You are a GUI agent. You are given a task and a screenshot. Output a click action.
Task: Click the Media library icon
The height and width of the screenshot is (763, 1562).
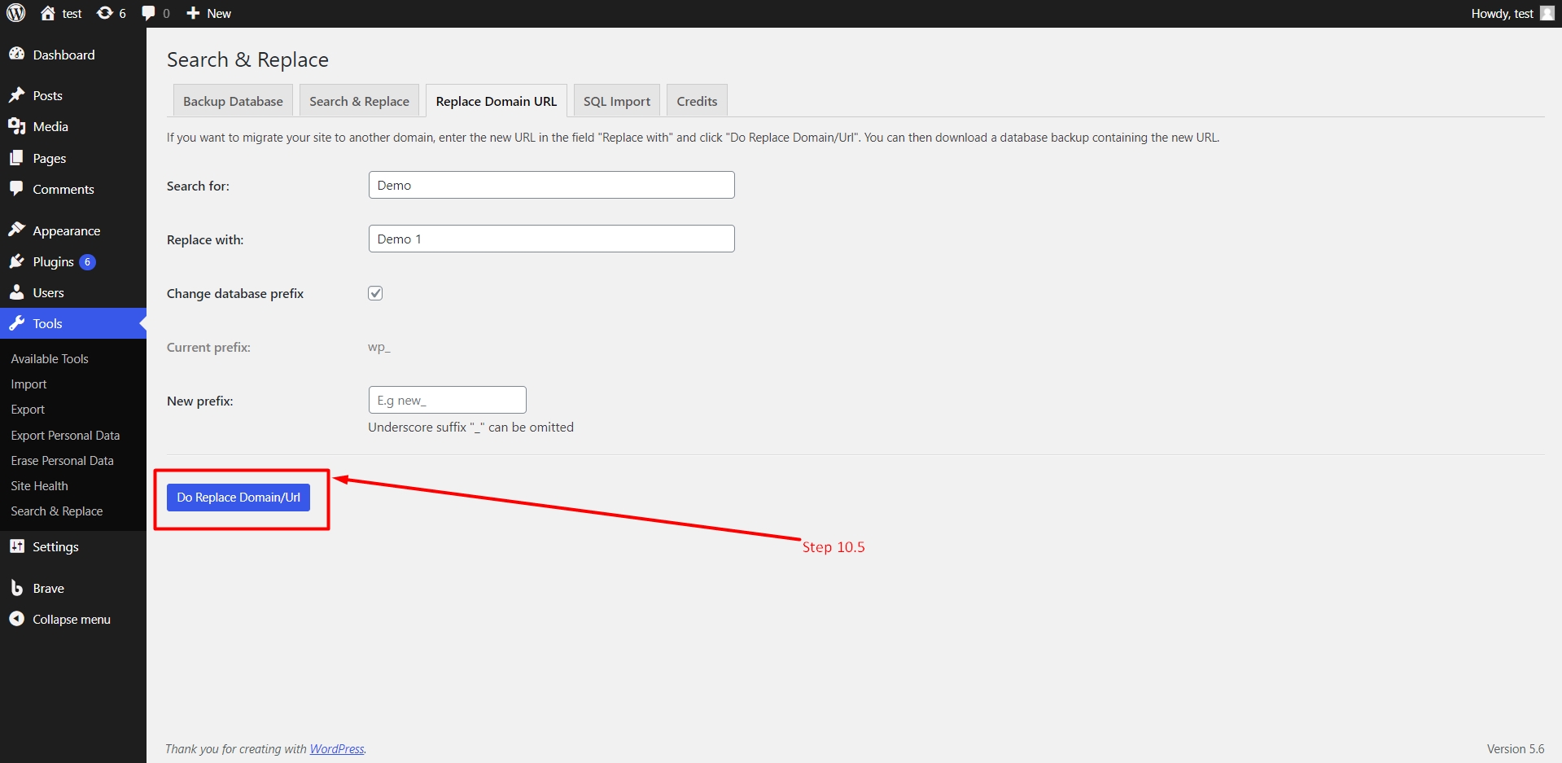[16, 126]
